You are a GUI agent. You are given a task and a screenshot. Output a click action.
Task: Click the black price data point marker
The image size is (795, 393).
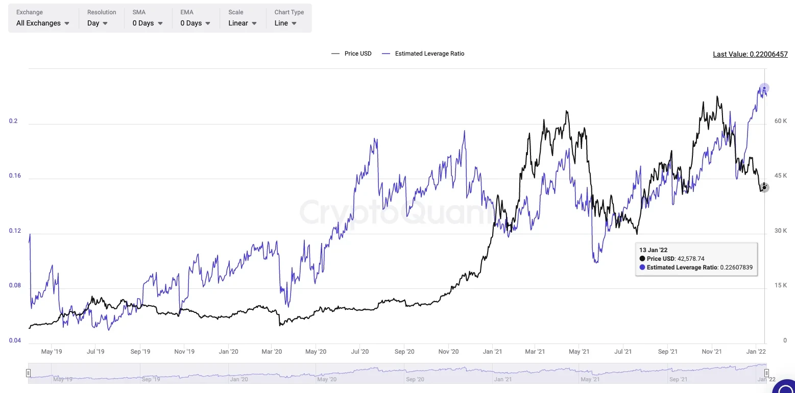tap(764, 187)
